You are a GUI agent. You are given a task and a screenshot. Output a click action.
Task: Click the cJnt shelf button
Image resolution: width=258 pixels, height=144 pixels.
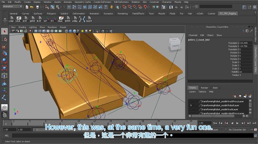coord(11,19)
